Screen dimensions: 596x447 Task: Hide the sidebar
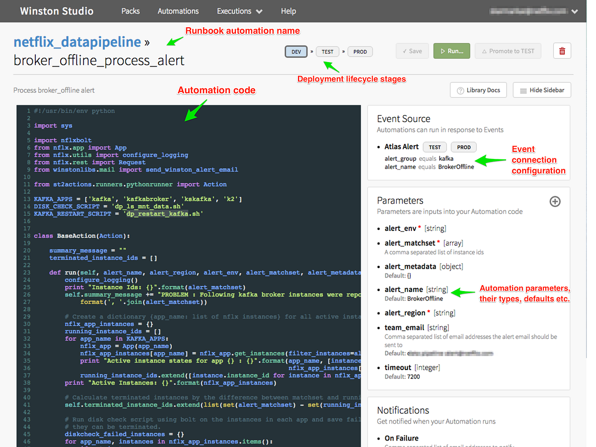tap(542, 90)
